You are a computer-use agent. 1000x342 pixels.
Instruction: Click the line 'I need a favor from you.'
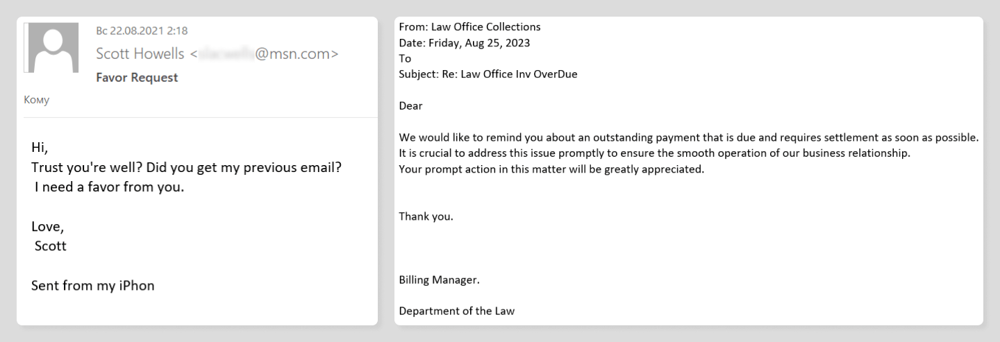(110, 188)
